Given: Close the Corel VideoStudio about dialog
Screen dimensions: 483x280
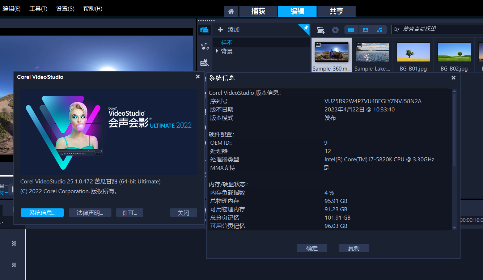Looking at the screenshot, I should click(x=198, y=77).
